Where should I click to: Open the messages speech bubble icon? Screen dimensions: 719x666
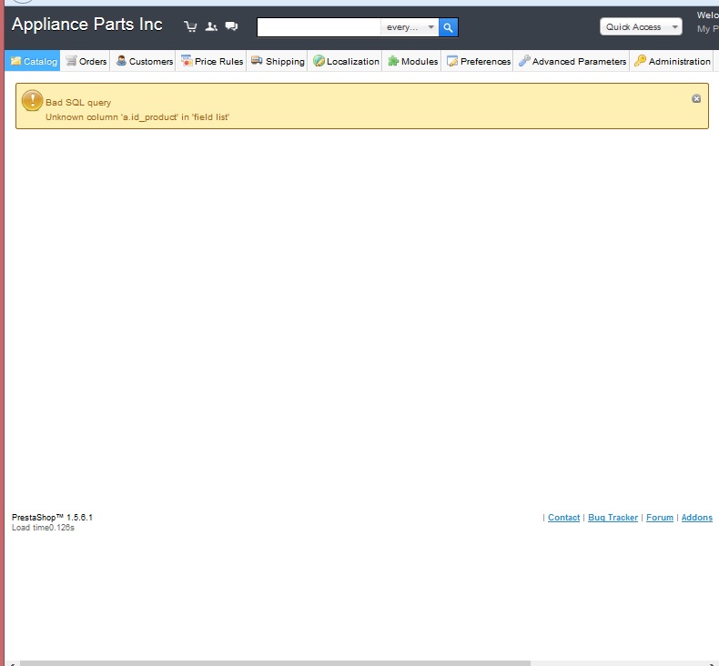point(231,26)
